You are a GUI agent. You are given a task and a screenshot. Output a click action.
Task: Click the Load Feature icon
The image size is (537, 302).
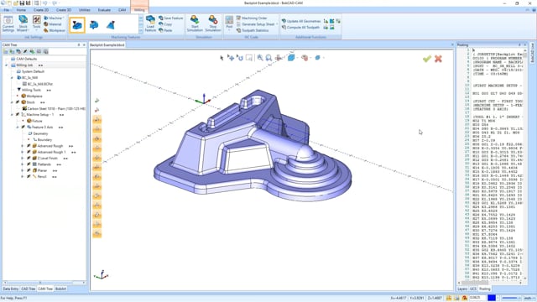[150, 23]
